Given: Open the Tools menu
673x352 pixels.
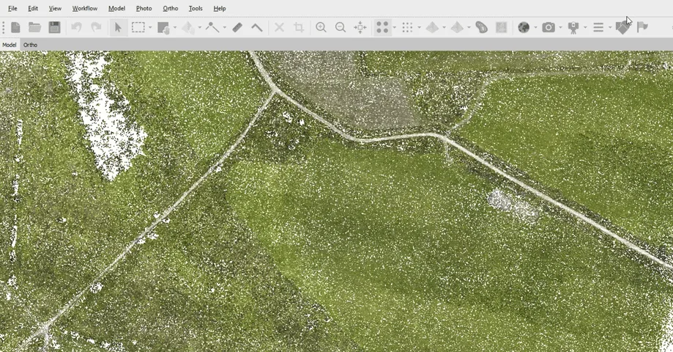Looking at the screenshot, I should [196, 8].
